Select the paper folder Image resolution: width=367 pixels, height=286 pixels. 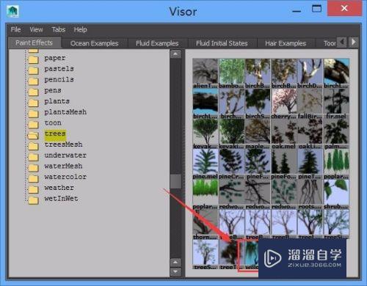click(55, 58)
